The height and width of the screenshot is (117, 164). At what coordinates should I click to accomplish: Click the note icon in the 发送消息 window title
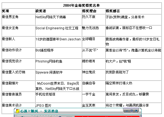18,111
